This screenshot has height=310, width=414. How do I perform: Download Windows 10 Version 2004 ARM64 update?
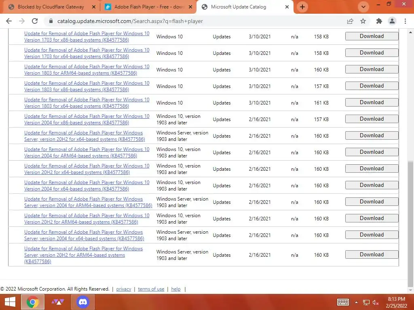(x=372, y=152)
